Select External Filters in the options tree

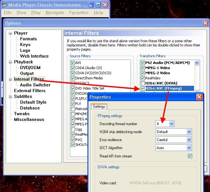click(x=30, y=91)
